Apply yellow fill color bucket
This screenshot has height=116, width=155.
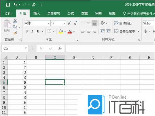click(61, 31)
